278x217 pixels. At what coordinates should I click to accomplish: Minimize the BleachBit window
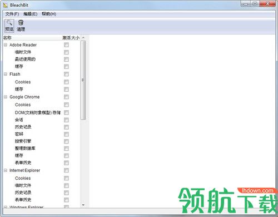coord(246,4)
